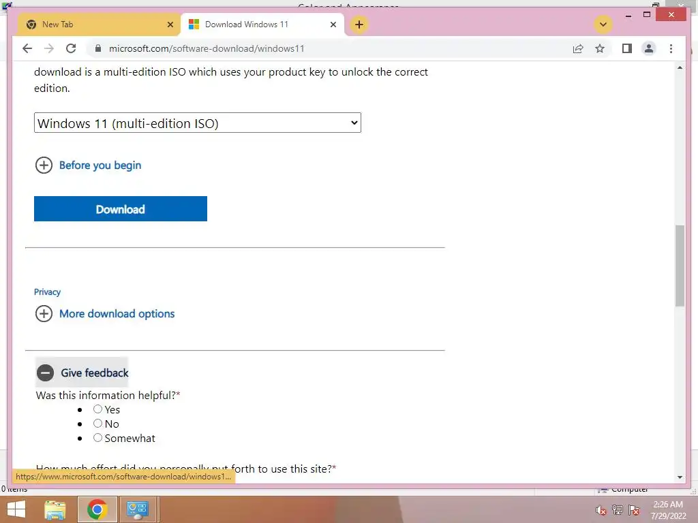
Task: Close the Download Windows 11 tab
Action: (x=333, y=25)
